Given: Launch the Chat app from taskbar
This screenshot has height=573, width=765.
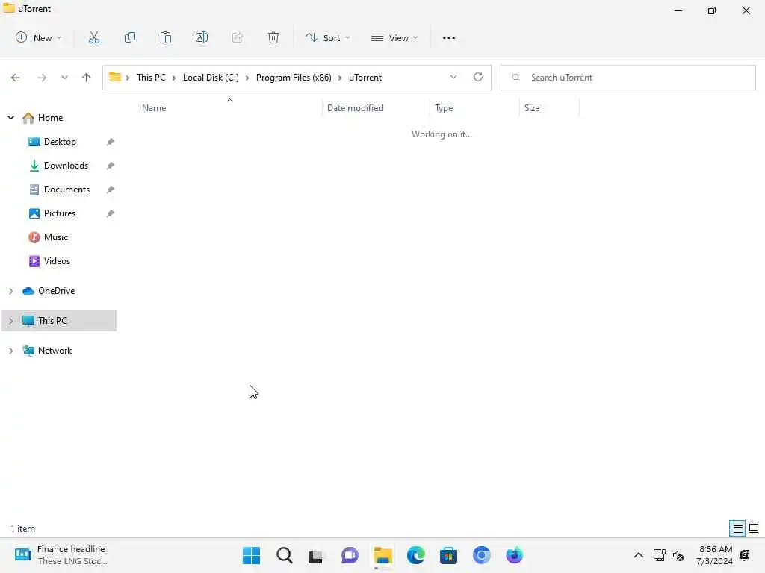Looking at the screenshot, I should point(350,555).
